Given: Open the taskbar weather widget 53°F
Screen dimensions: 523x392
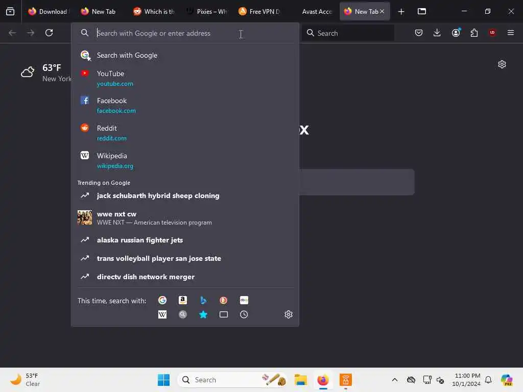Looking at the screenshot, I should tap(25, 380).
